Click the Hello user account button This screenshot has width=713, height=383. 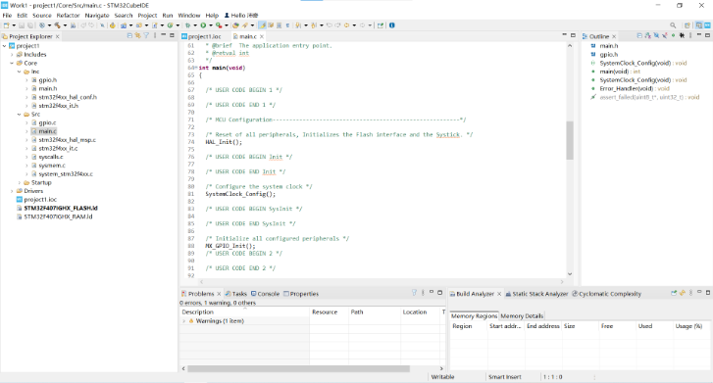[x=241, y=15]
